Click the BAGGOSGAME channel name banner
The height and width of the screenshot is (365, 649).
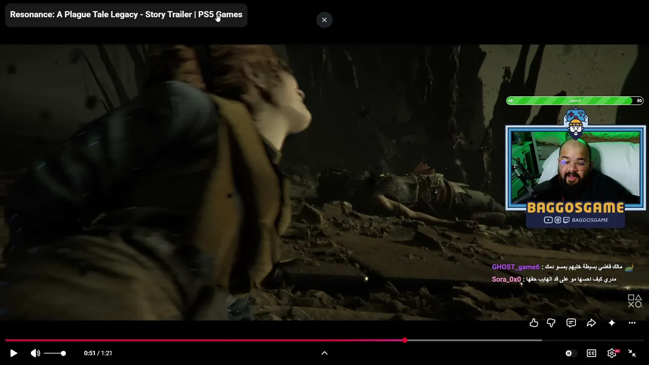(575, 207)
